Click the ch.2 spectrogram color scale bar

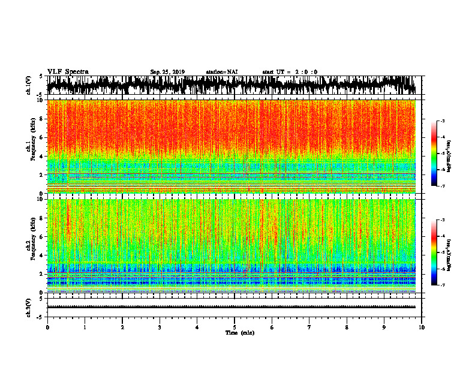pos(434,252)
